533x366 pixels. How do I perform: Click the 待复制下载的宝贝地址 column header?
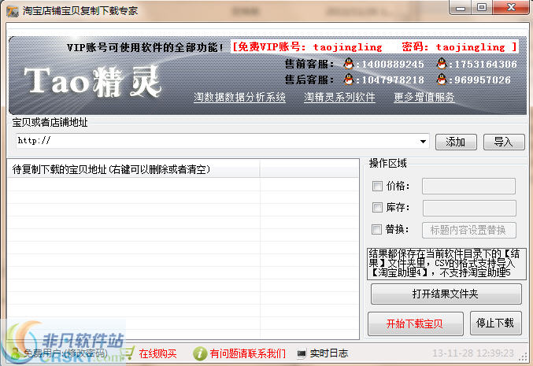tap(133, 169)
